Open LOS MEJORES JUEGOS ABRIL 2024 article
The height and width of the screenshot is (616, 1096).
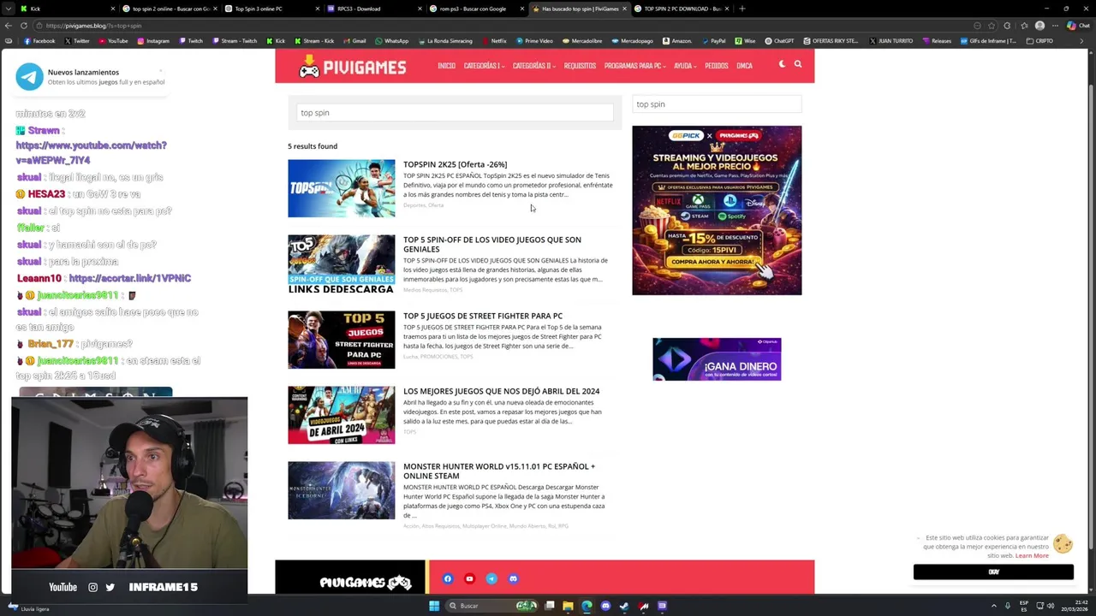(x=501, y=391)
